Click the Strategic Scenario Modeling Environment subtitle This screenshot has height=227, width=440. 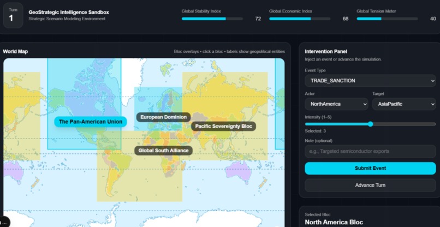(67, 19)
